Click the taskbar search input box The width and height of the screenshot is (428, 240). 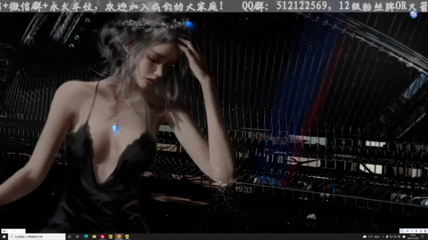pos(37,237)
